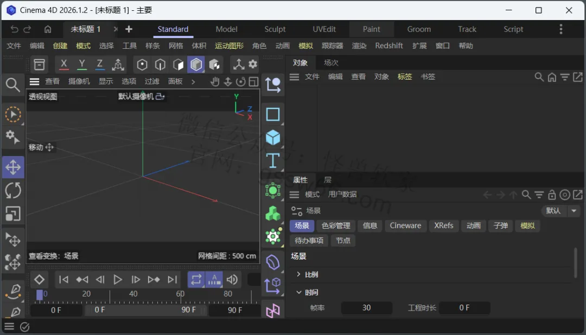
Task: Edit the 工程时长 field 0 F
Action: pos(464,308)
